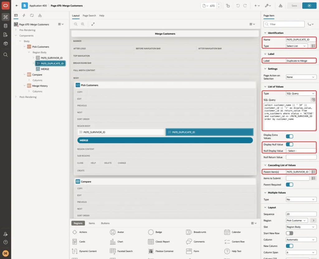Open Parent Items picker list icon
This screenshot has height=259, width=319.
tap(313, 172)
